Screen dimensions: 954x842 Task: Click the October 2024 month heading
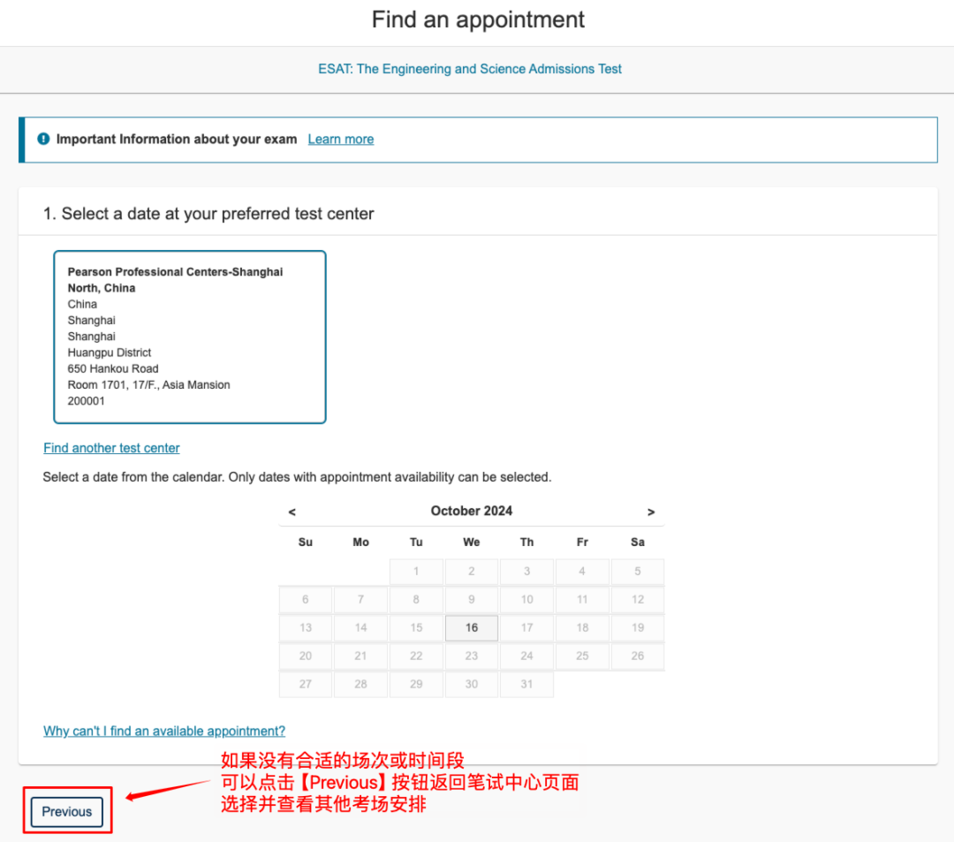coord(472,511)
